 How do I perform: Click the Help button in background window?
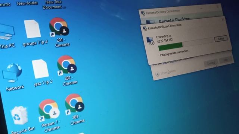[226, 60]
